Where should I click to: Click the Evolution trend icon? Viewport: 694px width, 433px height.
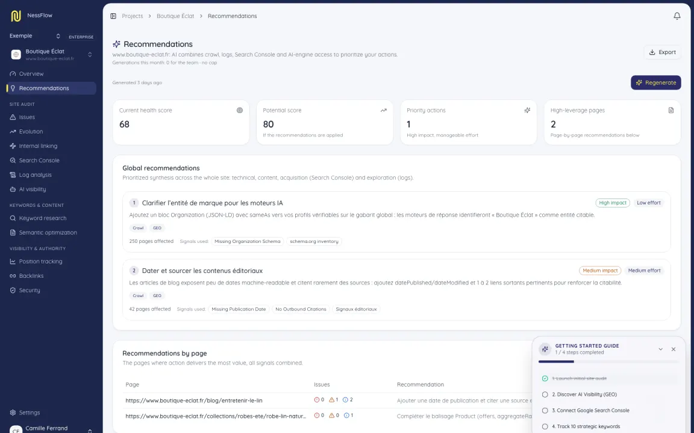tap(13, 132)
